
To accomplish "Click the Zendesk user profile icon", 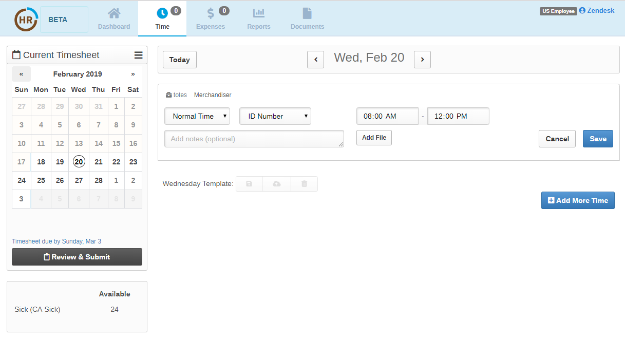I will [x=582, y=10].
